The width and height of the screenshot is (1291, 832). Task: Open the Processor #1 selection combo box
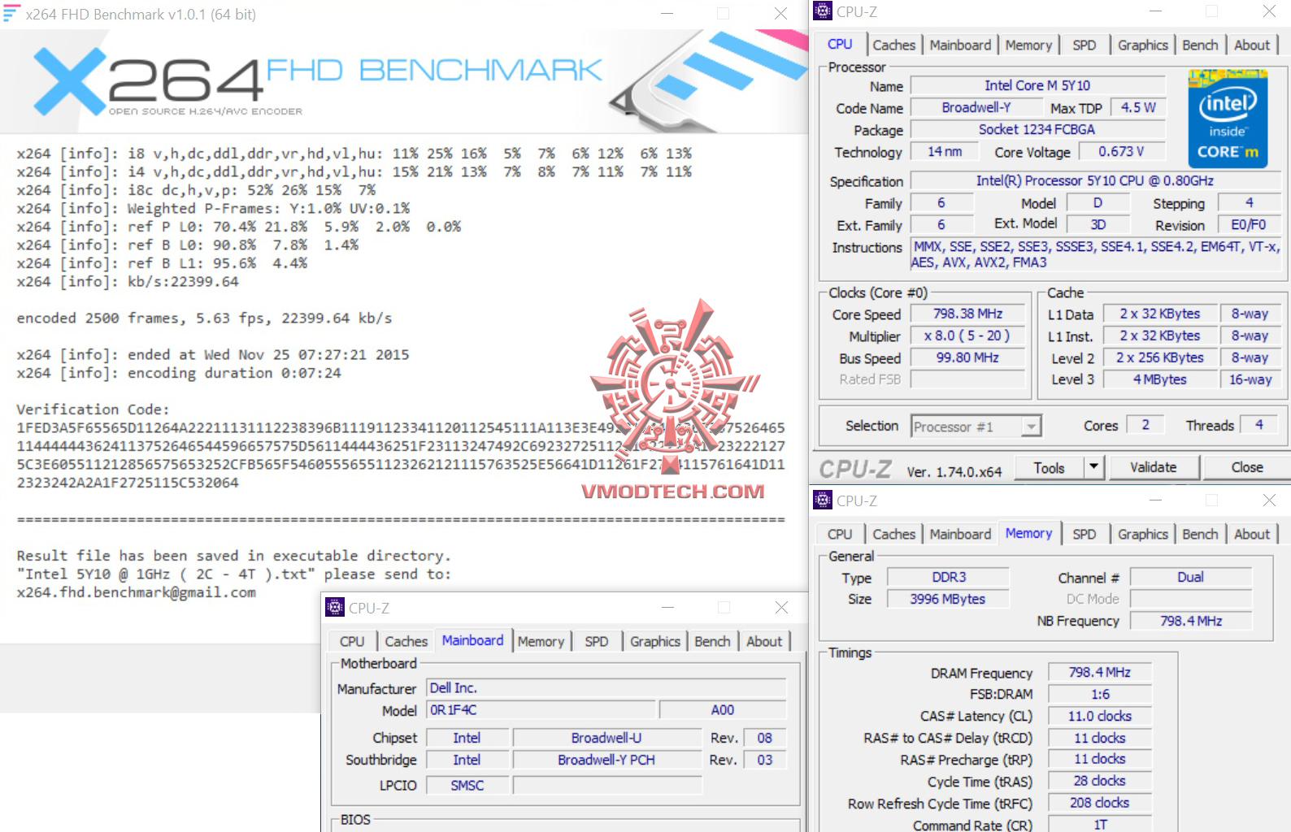[x=976, y=427]
